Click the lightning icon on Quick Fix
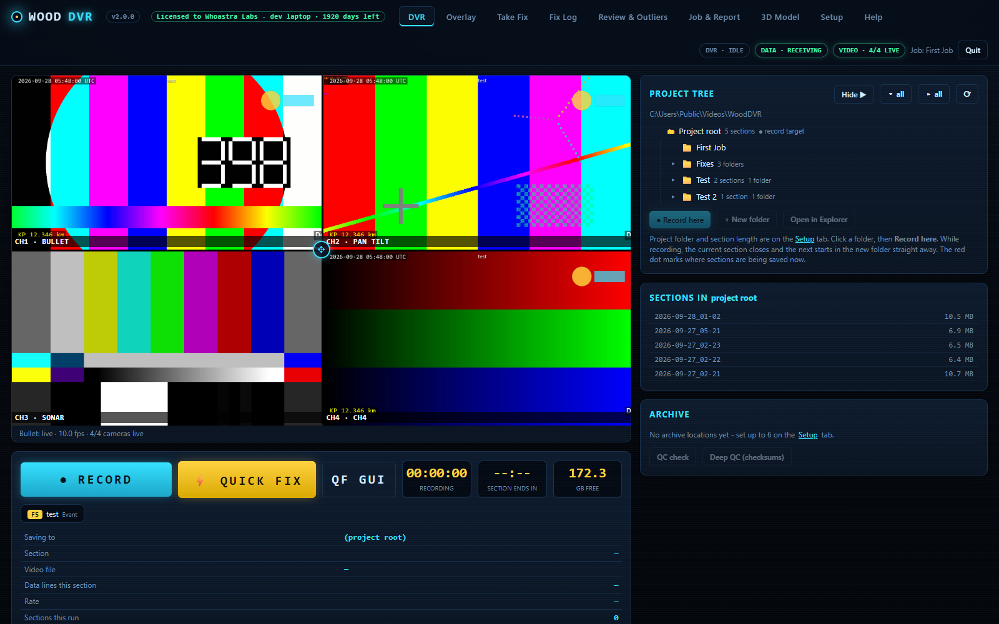Image resolution: width=999 pixels, height=624 pixels. point(200,480)
